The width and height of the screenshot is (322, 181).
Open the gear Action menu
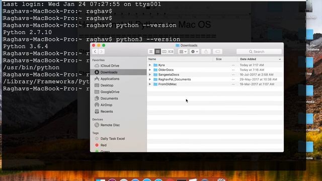click(194, 51)
